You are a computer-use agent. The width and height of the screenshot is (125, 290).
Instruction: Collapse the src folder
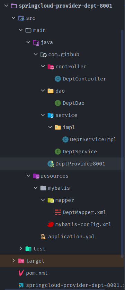(13, 18)
